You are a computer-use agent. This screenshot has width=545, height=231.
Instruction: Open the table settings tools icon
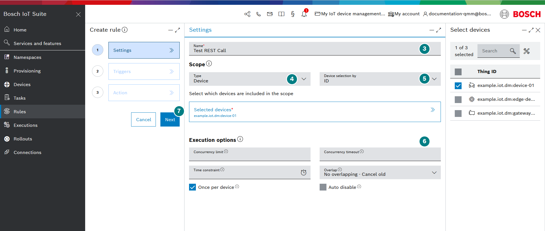coord(527,51)
